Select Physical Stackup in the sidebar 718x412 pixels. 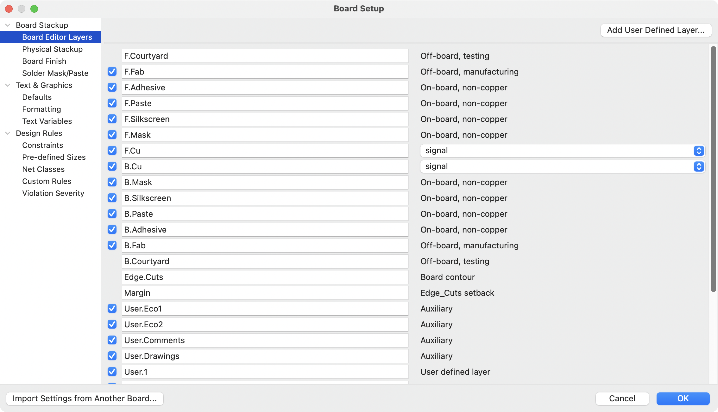tap(52, 49)
